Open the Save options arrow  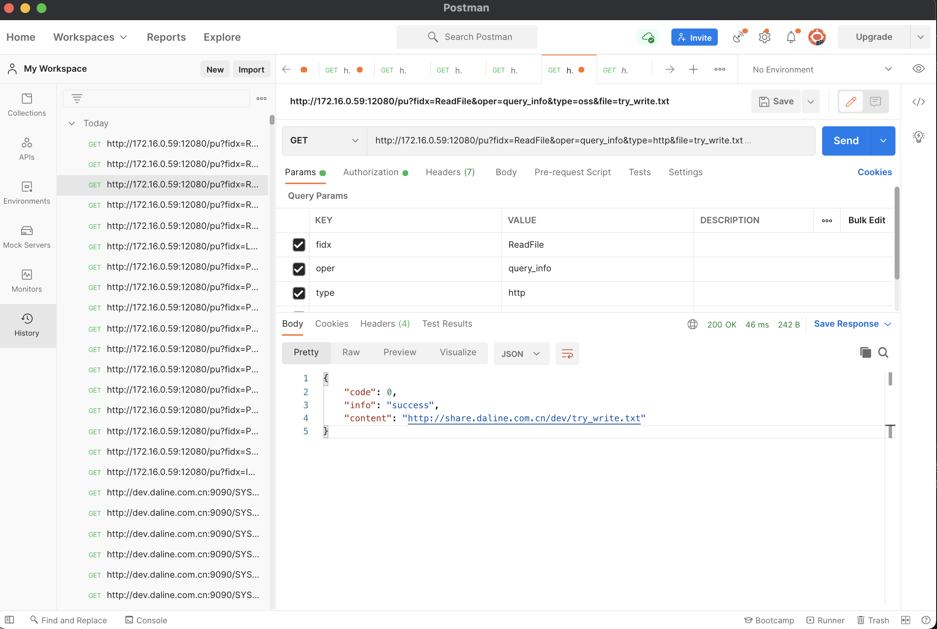coord(811,101)
